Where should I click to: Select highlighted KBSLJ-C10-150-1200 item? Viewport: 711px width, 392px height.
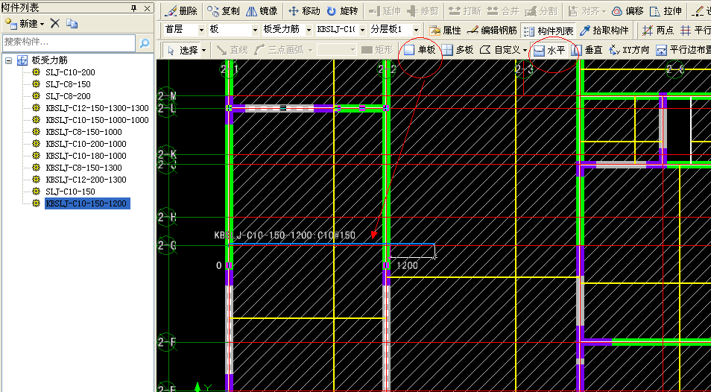(x=87, y=203)
